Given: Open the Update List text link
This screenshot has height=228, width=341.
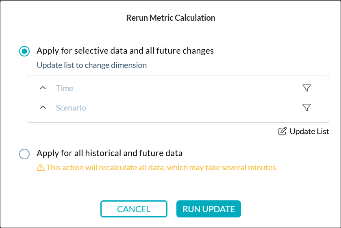Looking at the screenshot, I should click(x=309, y=131).
